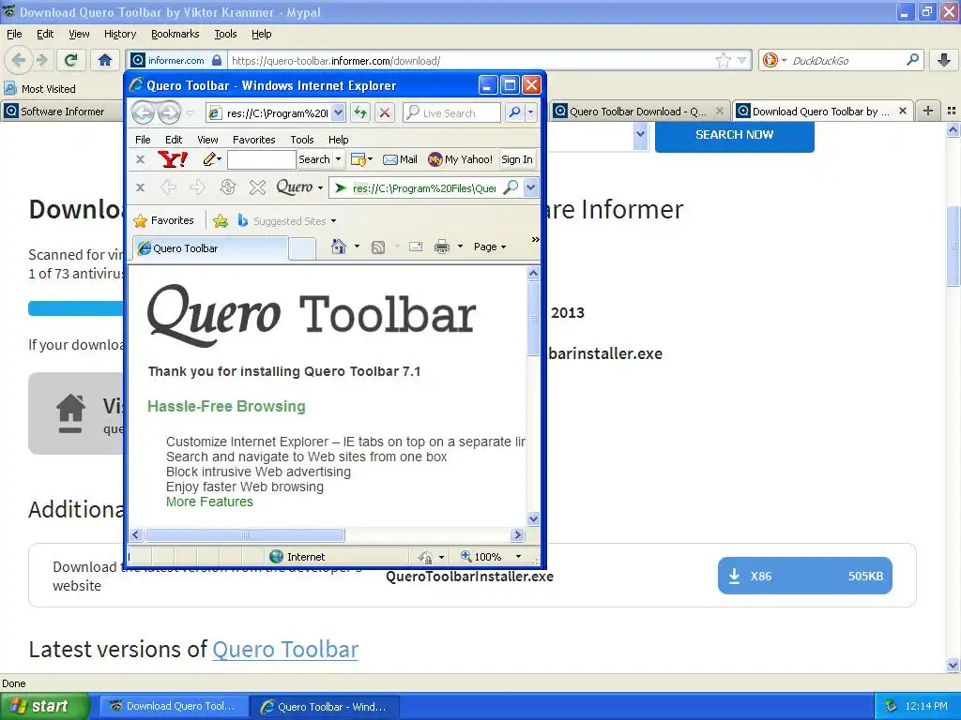Open the Yahoo! logo button on toolbar
The height and width of the screenshot is (720, 961).
click(x=173, y=159)
